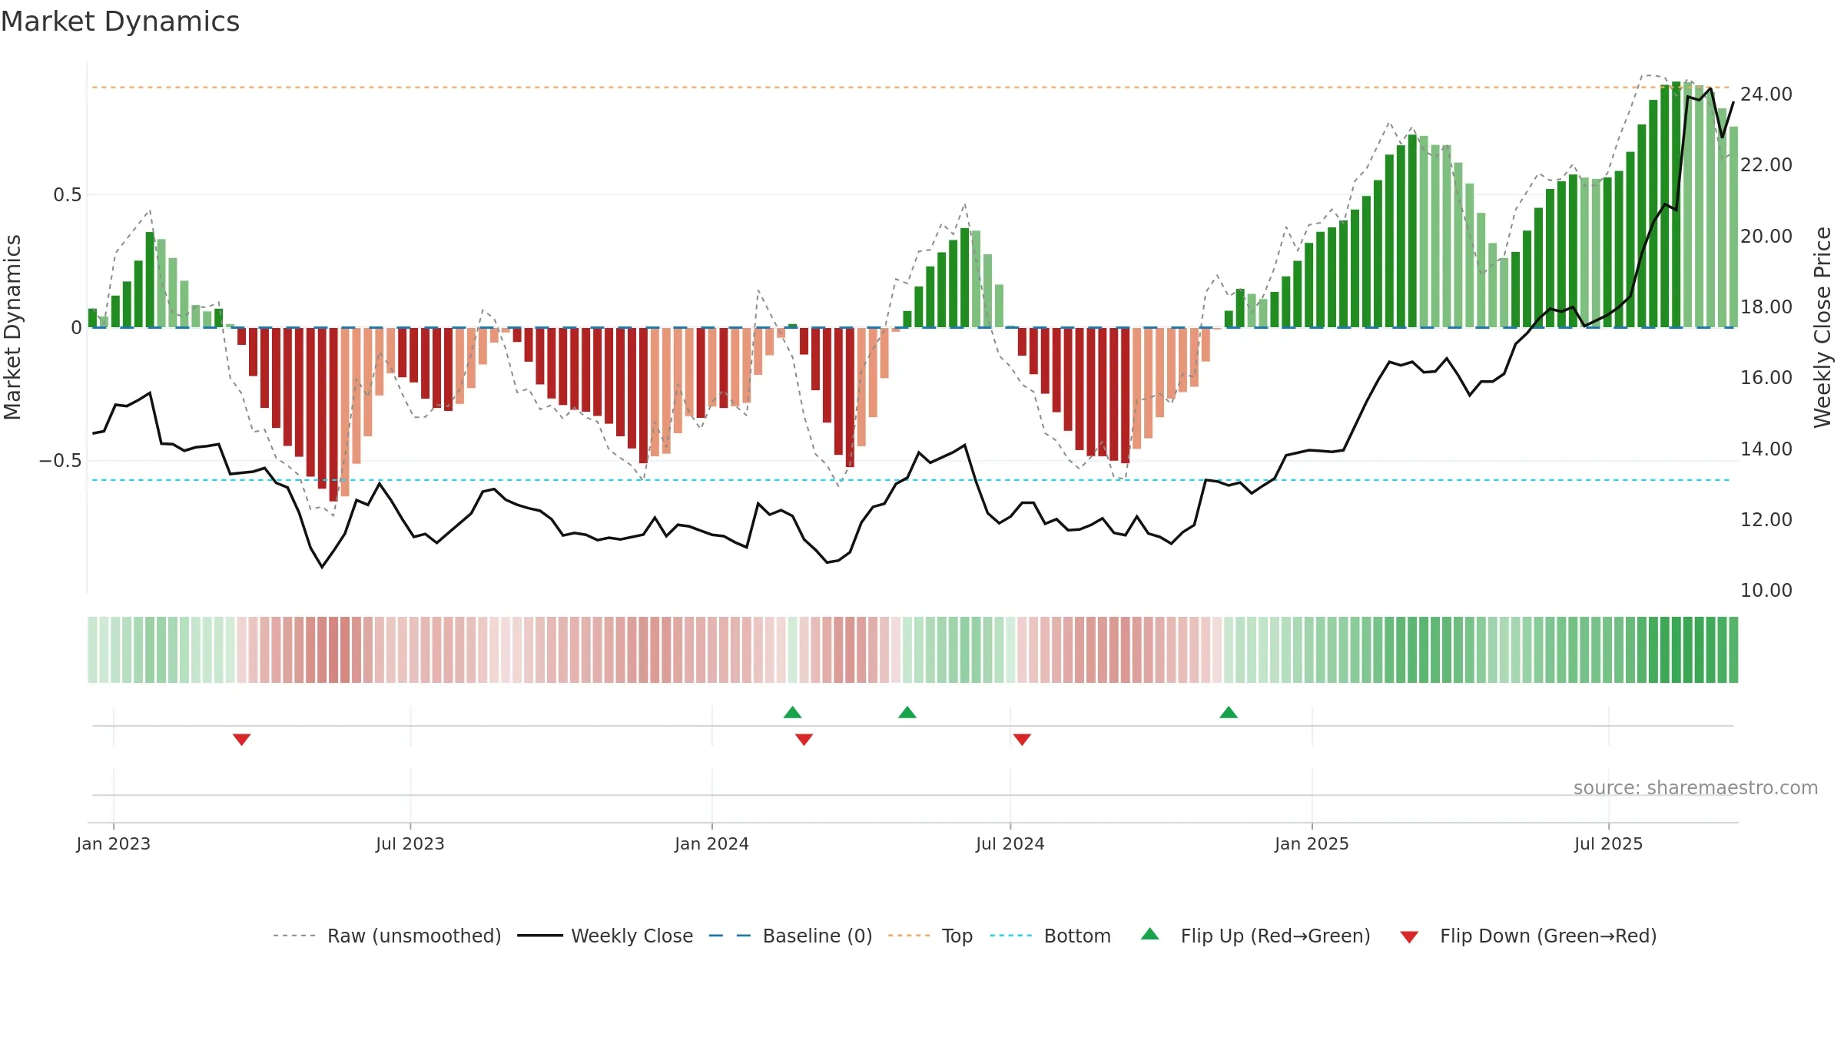1844x1037 pixels.
Task: Click the dark green end of the heat strip
Action: click(1733, 650)
